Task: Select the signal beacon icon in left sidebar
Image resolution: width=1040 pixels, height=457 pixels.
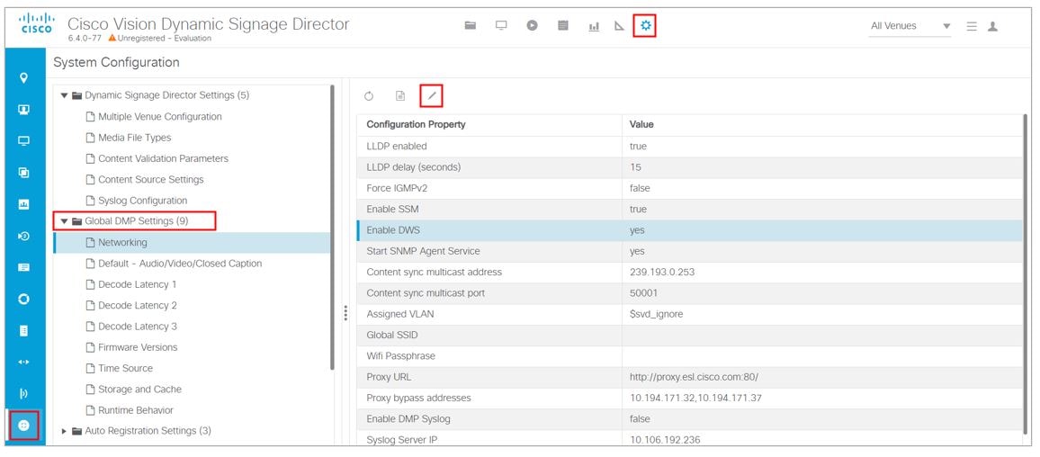Action: pos(24,394)
